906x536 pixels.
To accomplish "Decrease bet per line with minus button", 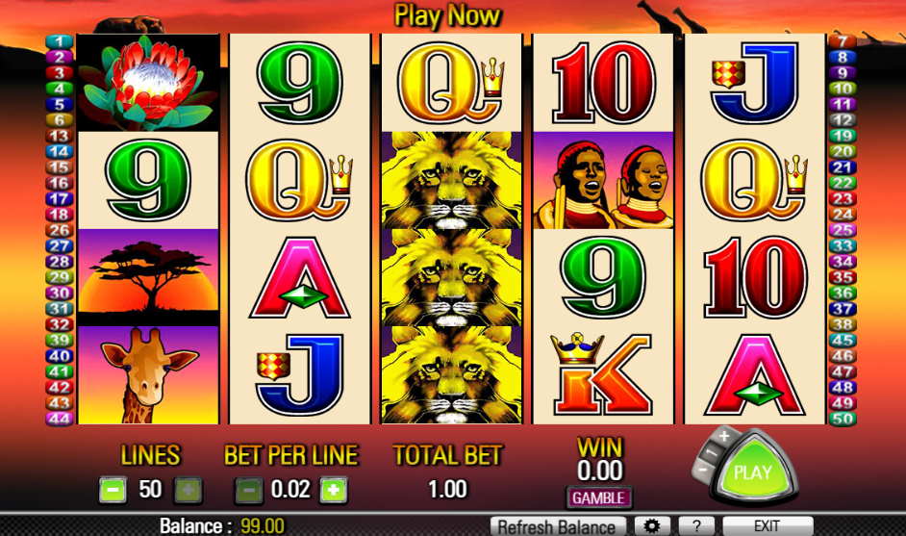I will [249, 491].
